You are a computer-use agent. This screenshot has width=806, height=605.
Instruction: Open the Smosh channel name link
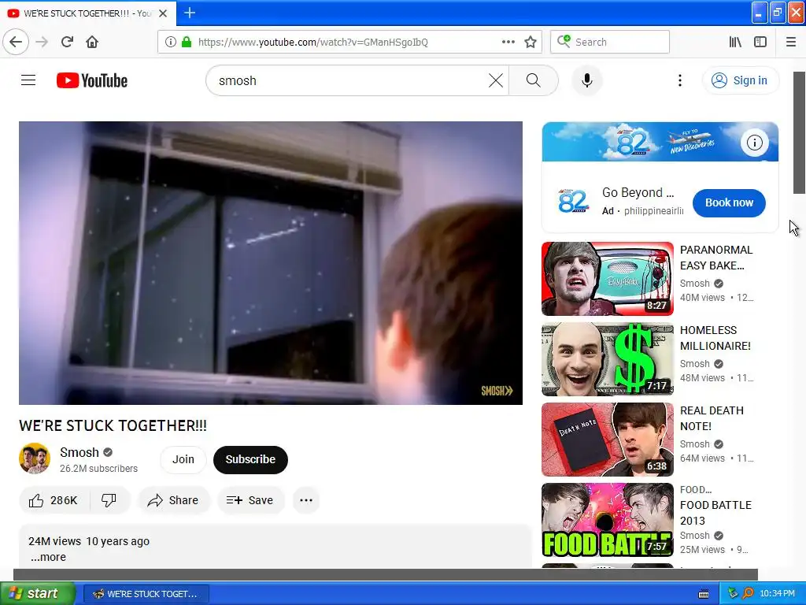coord(79,452)
